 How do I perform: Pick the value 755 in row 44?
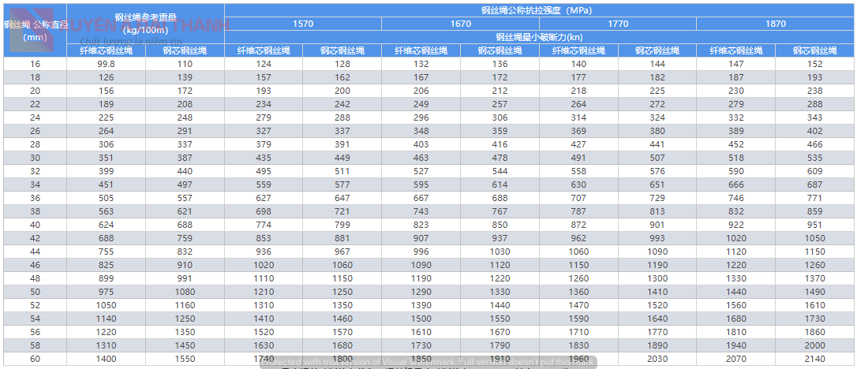tap(106, 252)
